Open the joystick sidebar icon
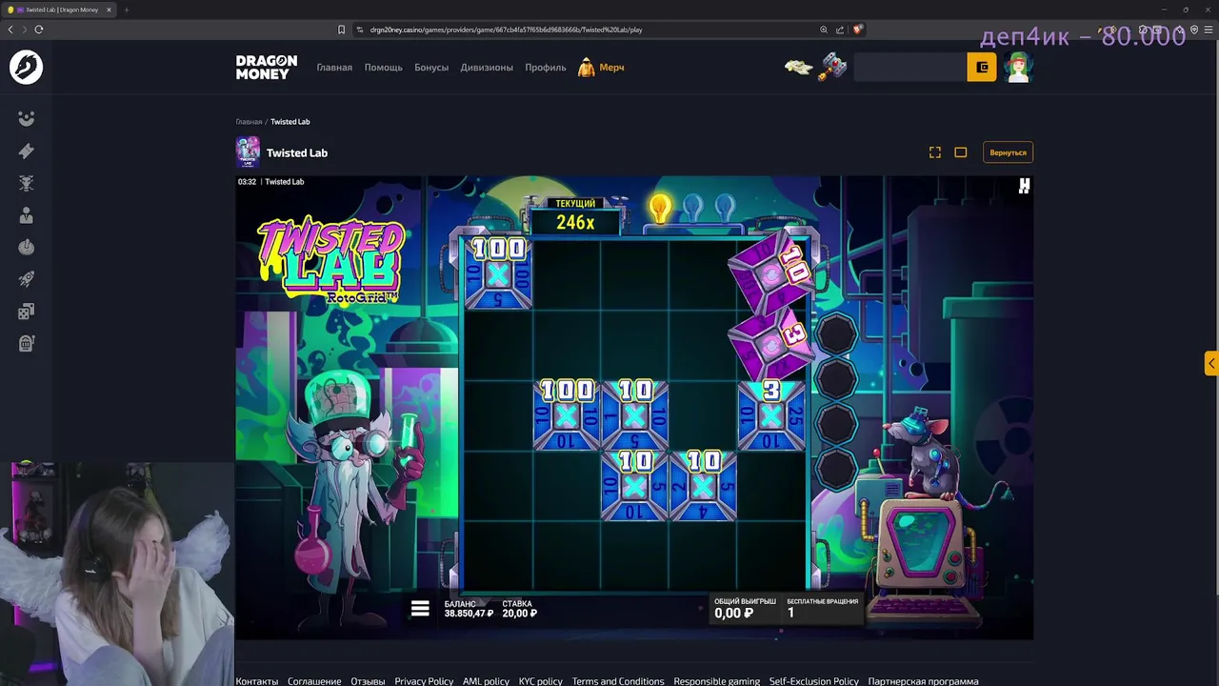 click(x=26, y=247)
